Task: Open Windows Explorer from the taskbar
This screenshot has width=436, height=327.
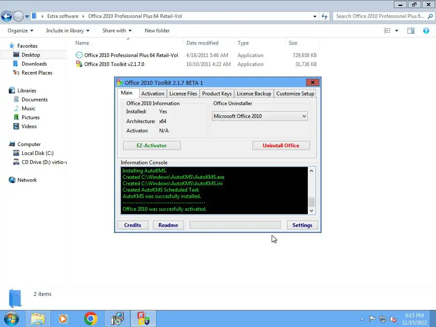Action: [x=38, y=318]
